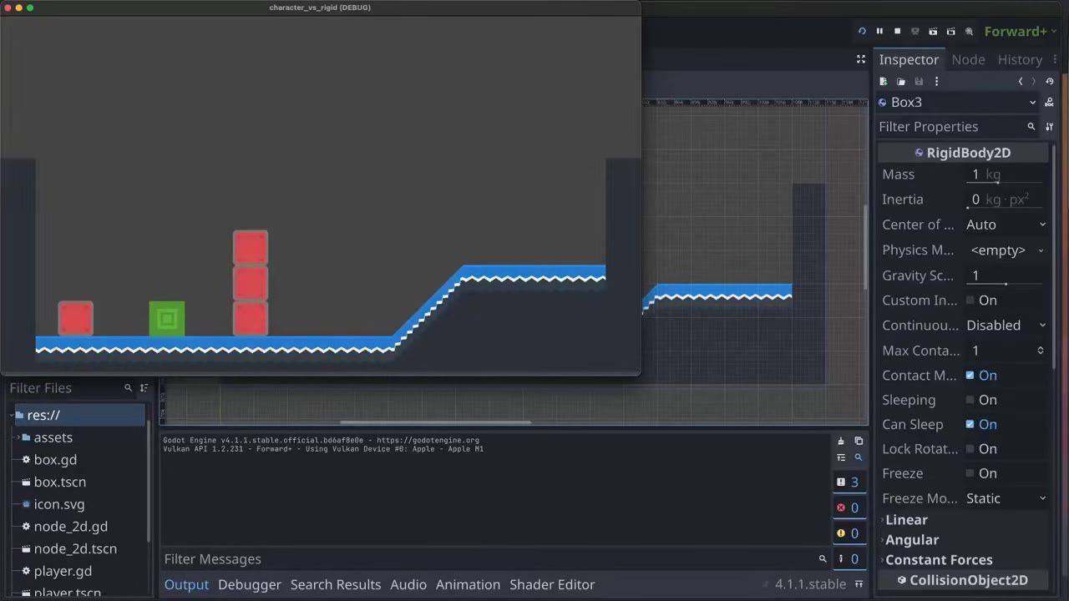
Task: Open the object history list
Action: pos(1050,81)
